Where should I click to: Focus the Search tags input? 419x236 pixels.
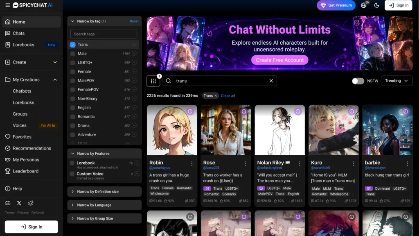point(103,34)
